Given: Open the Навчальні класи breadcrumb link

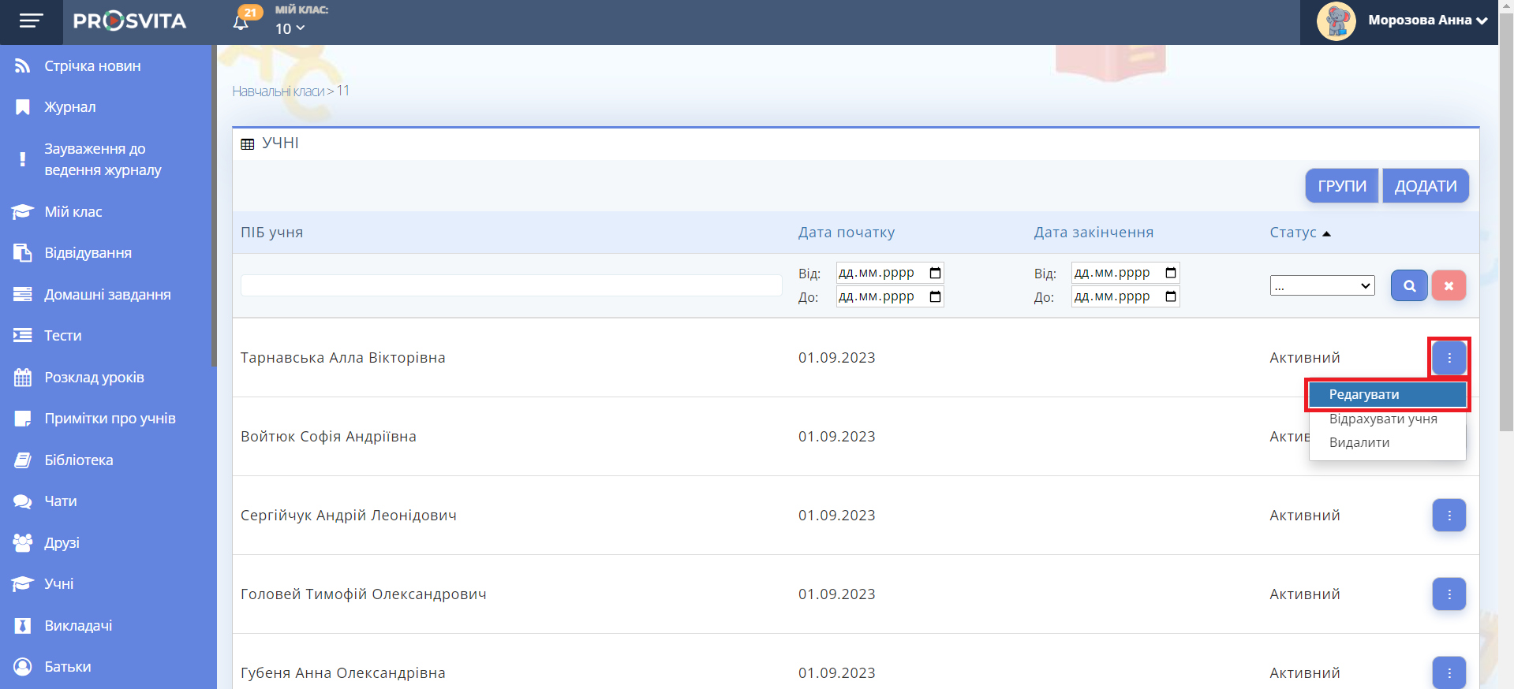Looking at the screenshot, I should click(x=279, y=91).
